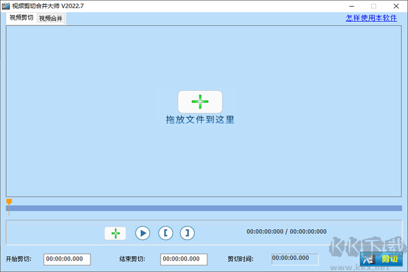Play the video with the play button
The image size is (408, 272).
point(143,233)
